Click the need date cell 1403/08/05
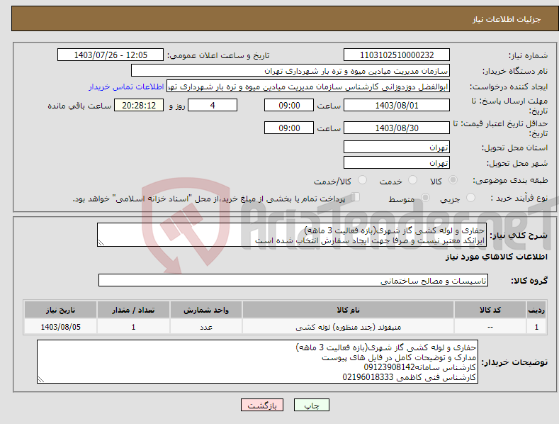The height and width of the screenshot is (424, 559). [x=61, y=327]
